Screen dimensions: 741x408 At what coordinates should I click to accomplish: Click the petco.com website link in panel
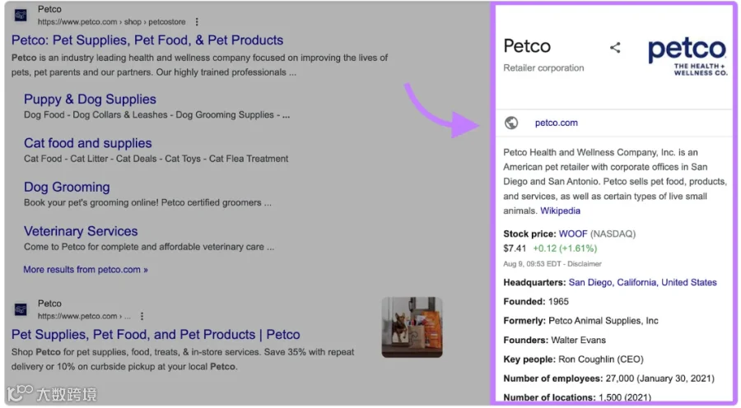click(557, 123)
